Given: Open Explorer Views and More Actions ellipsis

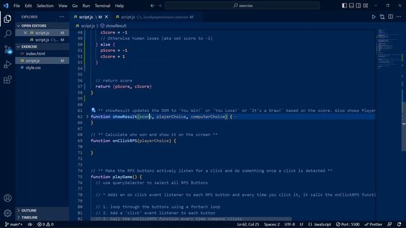Looking at the screenshot, I should pyautogui.click(x=62, y=17).
